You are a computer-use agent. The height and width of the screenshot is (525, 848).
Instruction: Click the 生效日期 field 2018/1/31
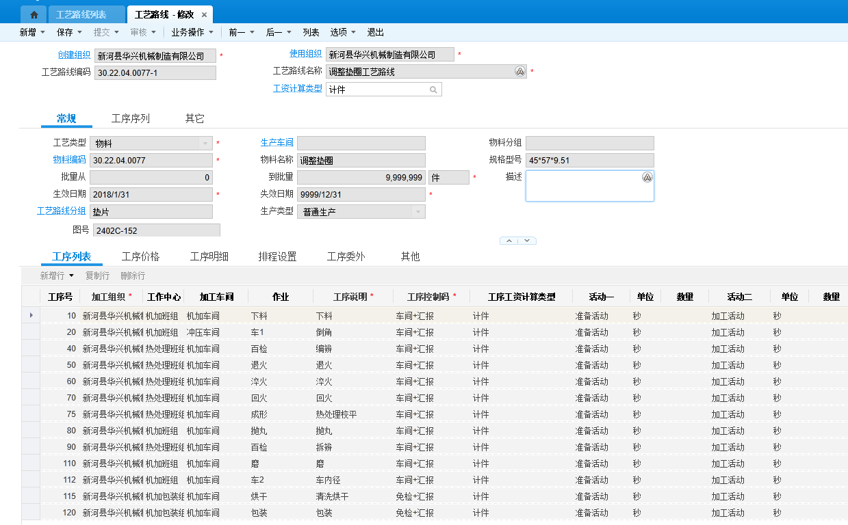[151, 194]
